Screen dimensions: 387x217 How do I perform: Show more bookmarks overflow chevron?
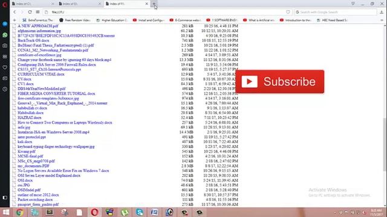click(382, 20)
